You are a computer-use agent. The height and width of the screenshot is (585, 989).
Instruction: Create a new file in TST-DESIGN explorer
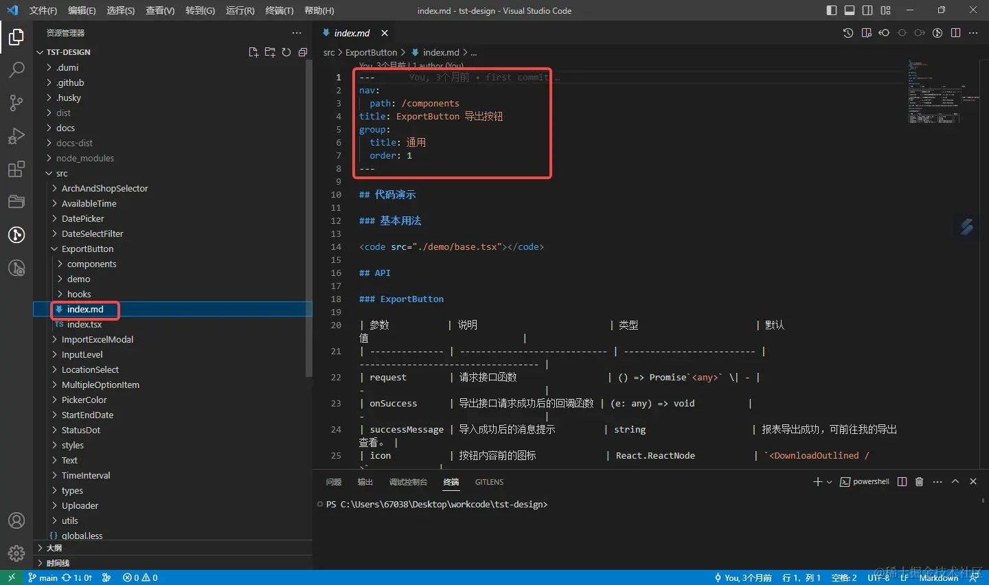click(x=253, y=52)
